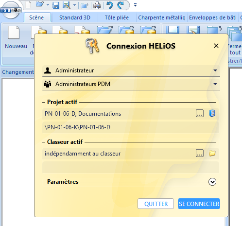Click the new blank document icon in quick access toolbar

click(28, 5)
